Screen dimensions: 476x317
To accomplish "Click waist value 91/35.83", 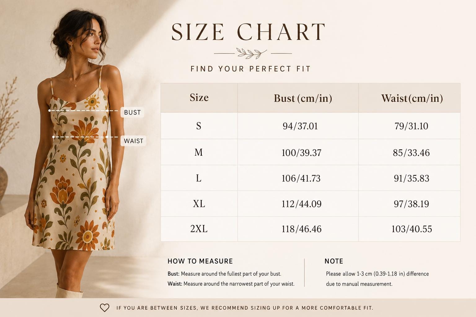I will (x=412, y=178).
